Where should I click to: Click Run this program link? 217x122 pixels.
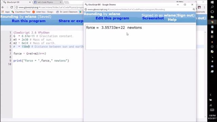pyautogui.click(x=28, y=21)
